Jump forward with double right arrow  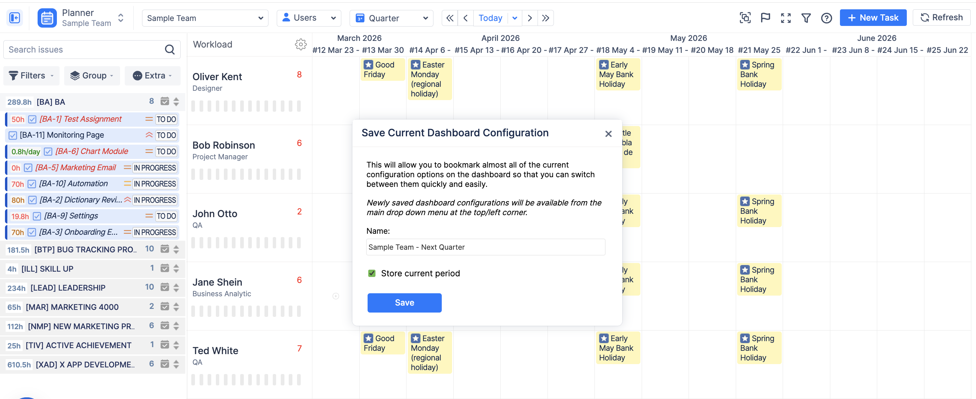pos(546,18)
